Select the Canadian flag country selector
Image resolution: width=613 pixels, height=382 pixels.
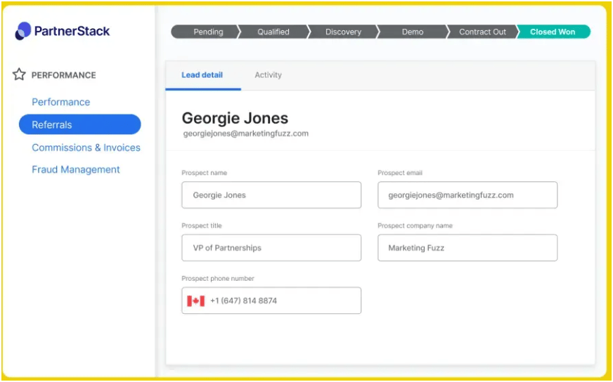click(x=196, y=301)
